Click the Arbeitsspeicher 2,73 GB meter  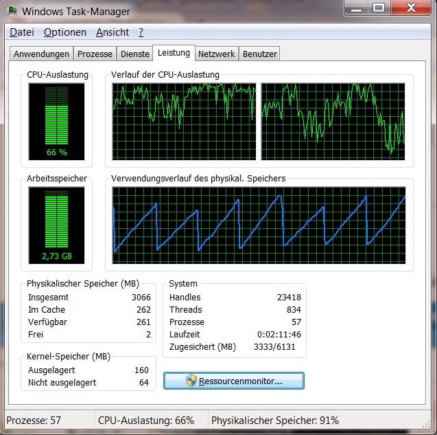click(56, 225)
